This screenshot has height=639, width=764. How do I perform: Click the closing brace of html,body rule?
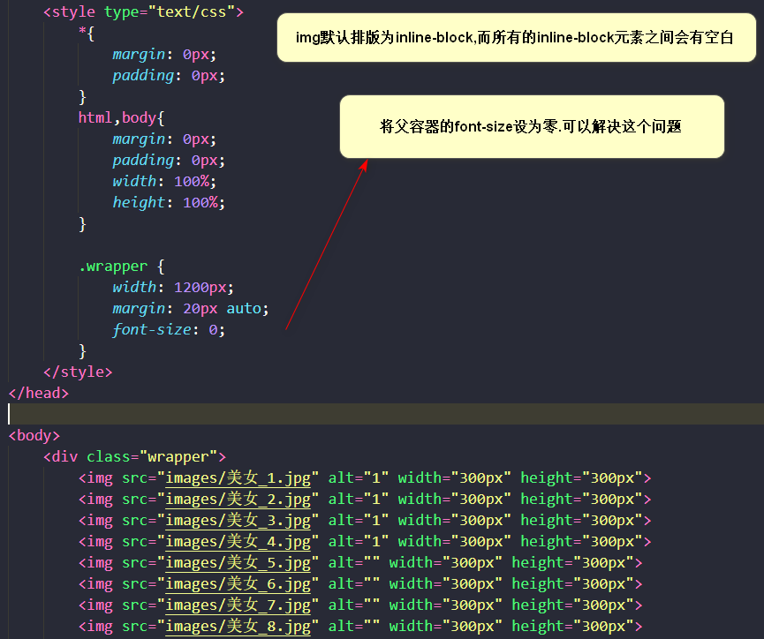click(x=82, y=223)
